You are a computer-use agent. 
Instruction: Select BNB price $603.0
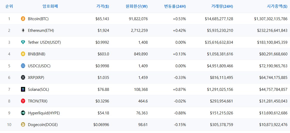[103, 54]
